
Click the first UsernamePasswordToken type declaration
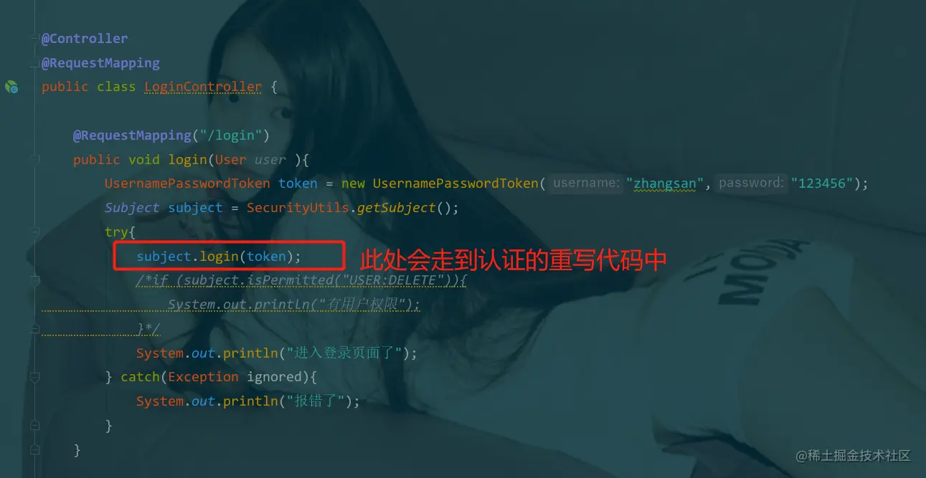coord(187,183)
